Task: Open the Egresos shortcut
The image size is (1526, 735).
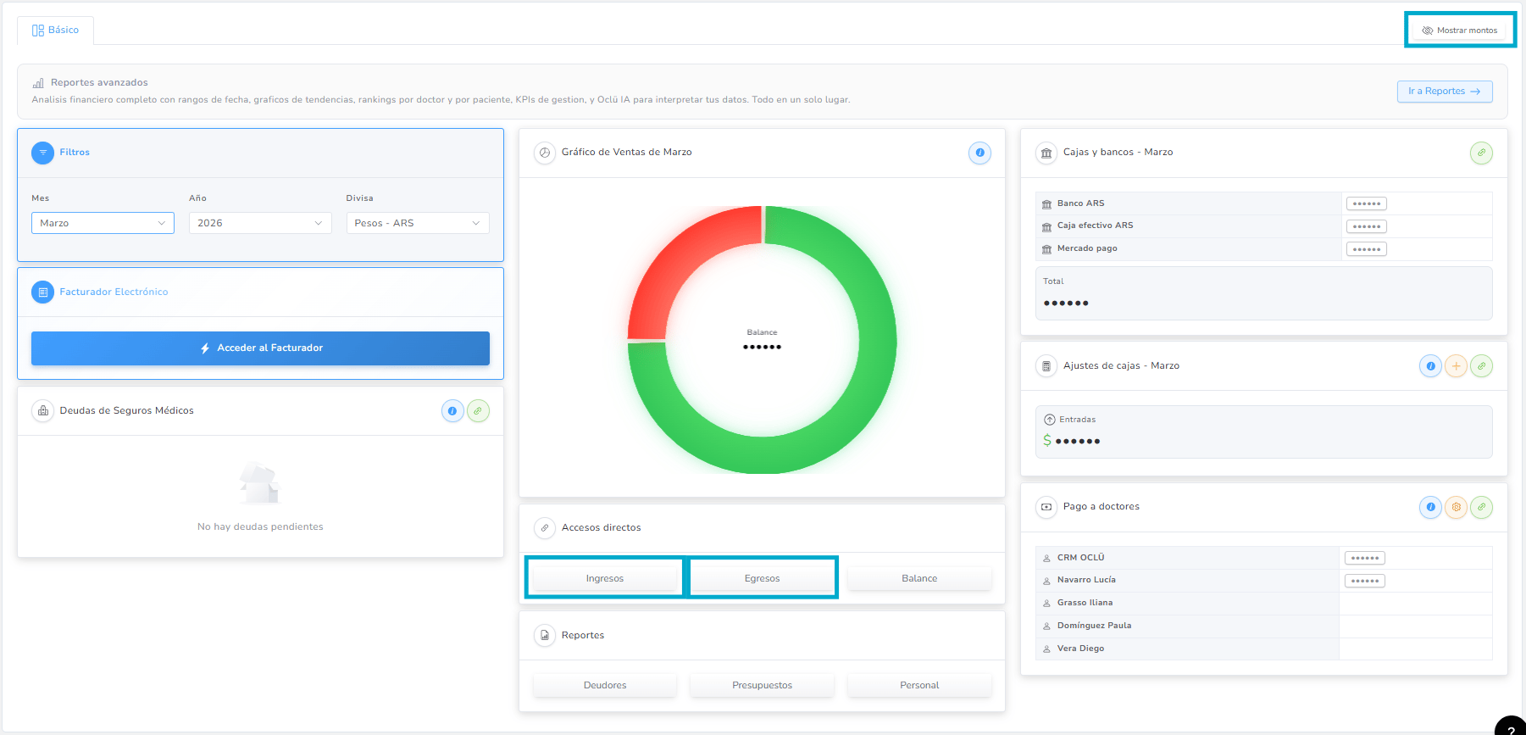Action: 763,578
